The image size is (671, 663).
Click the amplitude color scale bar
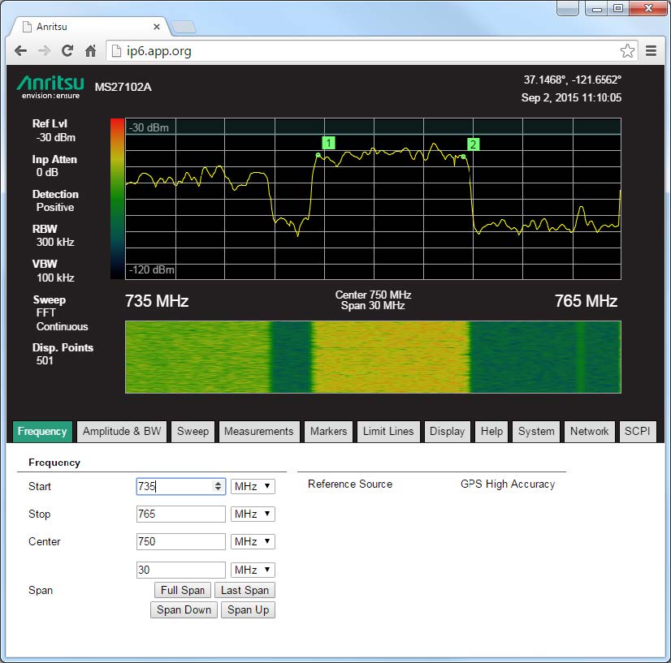[x=117, y=199]
